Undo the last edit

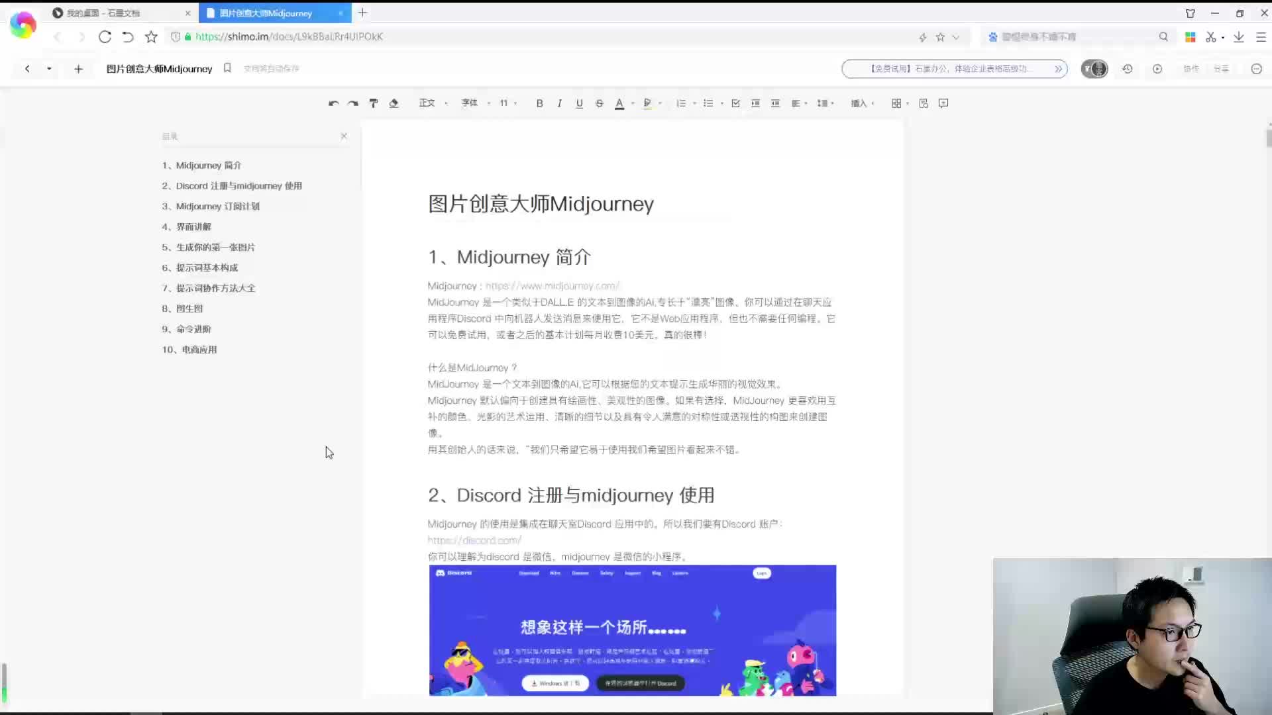pyautogui.click(x=333, y=103)
